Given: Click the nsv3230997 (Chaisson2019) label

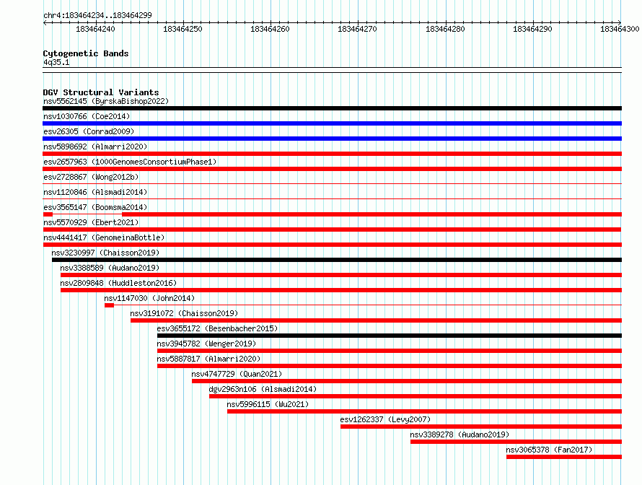Looking at the screenshot, I should click(105, 253).
